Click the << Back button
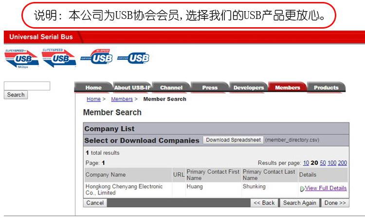 (x=264, y=203)
